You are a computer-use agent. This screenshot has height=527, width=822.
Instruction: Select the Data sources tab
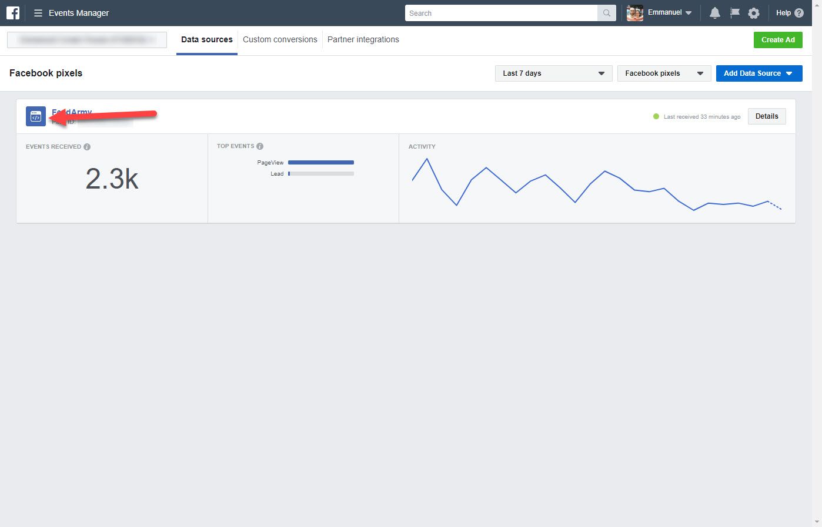coord(206,39)
